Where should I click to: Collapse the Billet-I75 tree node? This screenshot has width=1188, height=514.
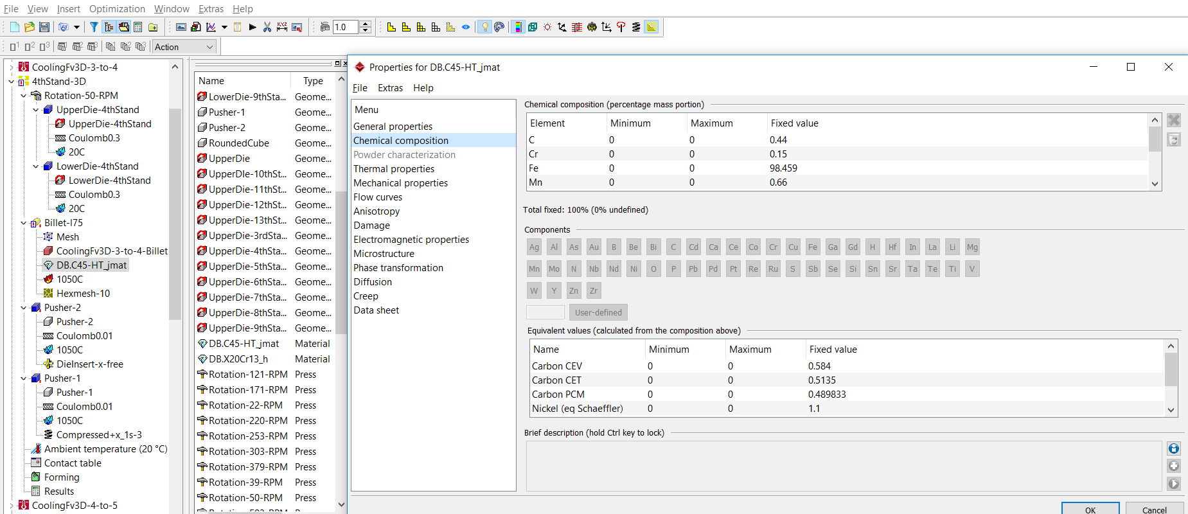point(23,223)
